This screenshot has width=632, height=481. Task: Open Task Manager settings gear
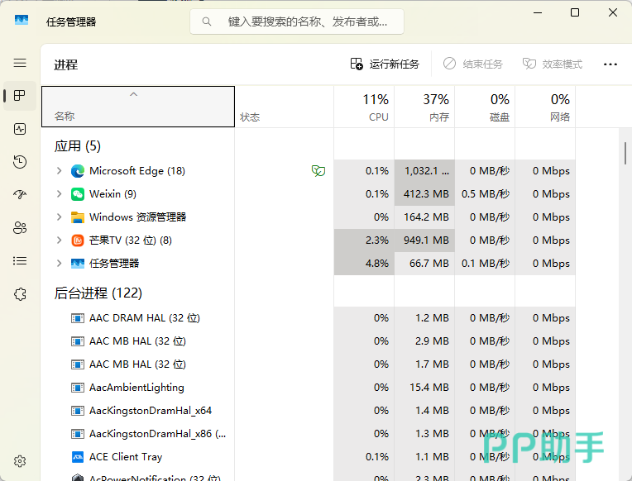click(x=20, y=461)
